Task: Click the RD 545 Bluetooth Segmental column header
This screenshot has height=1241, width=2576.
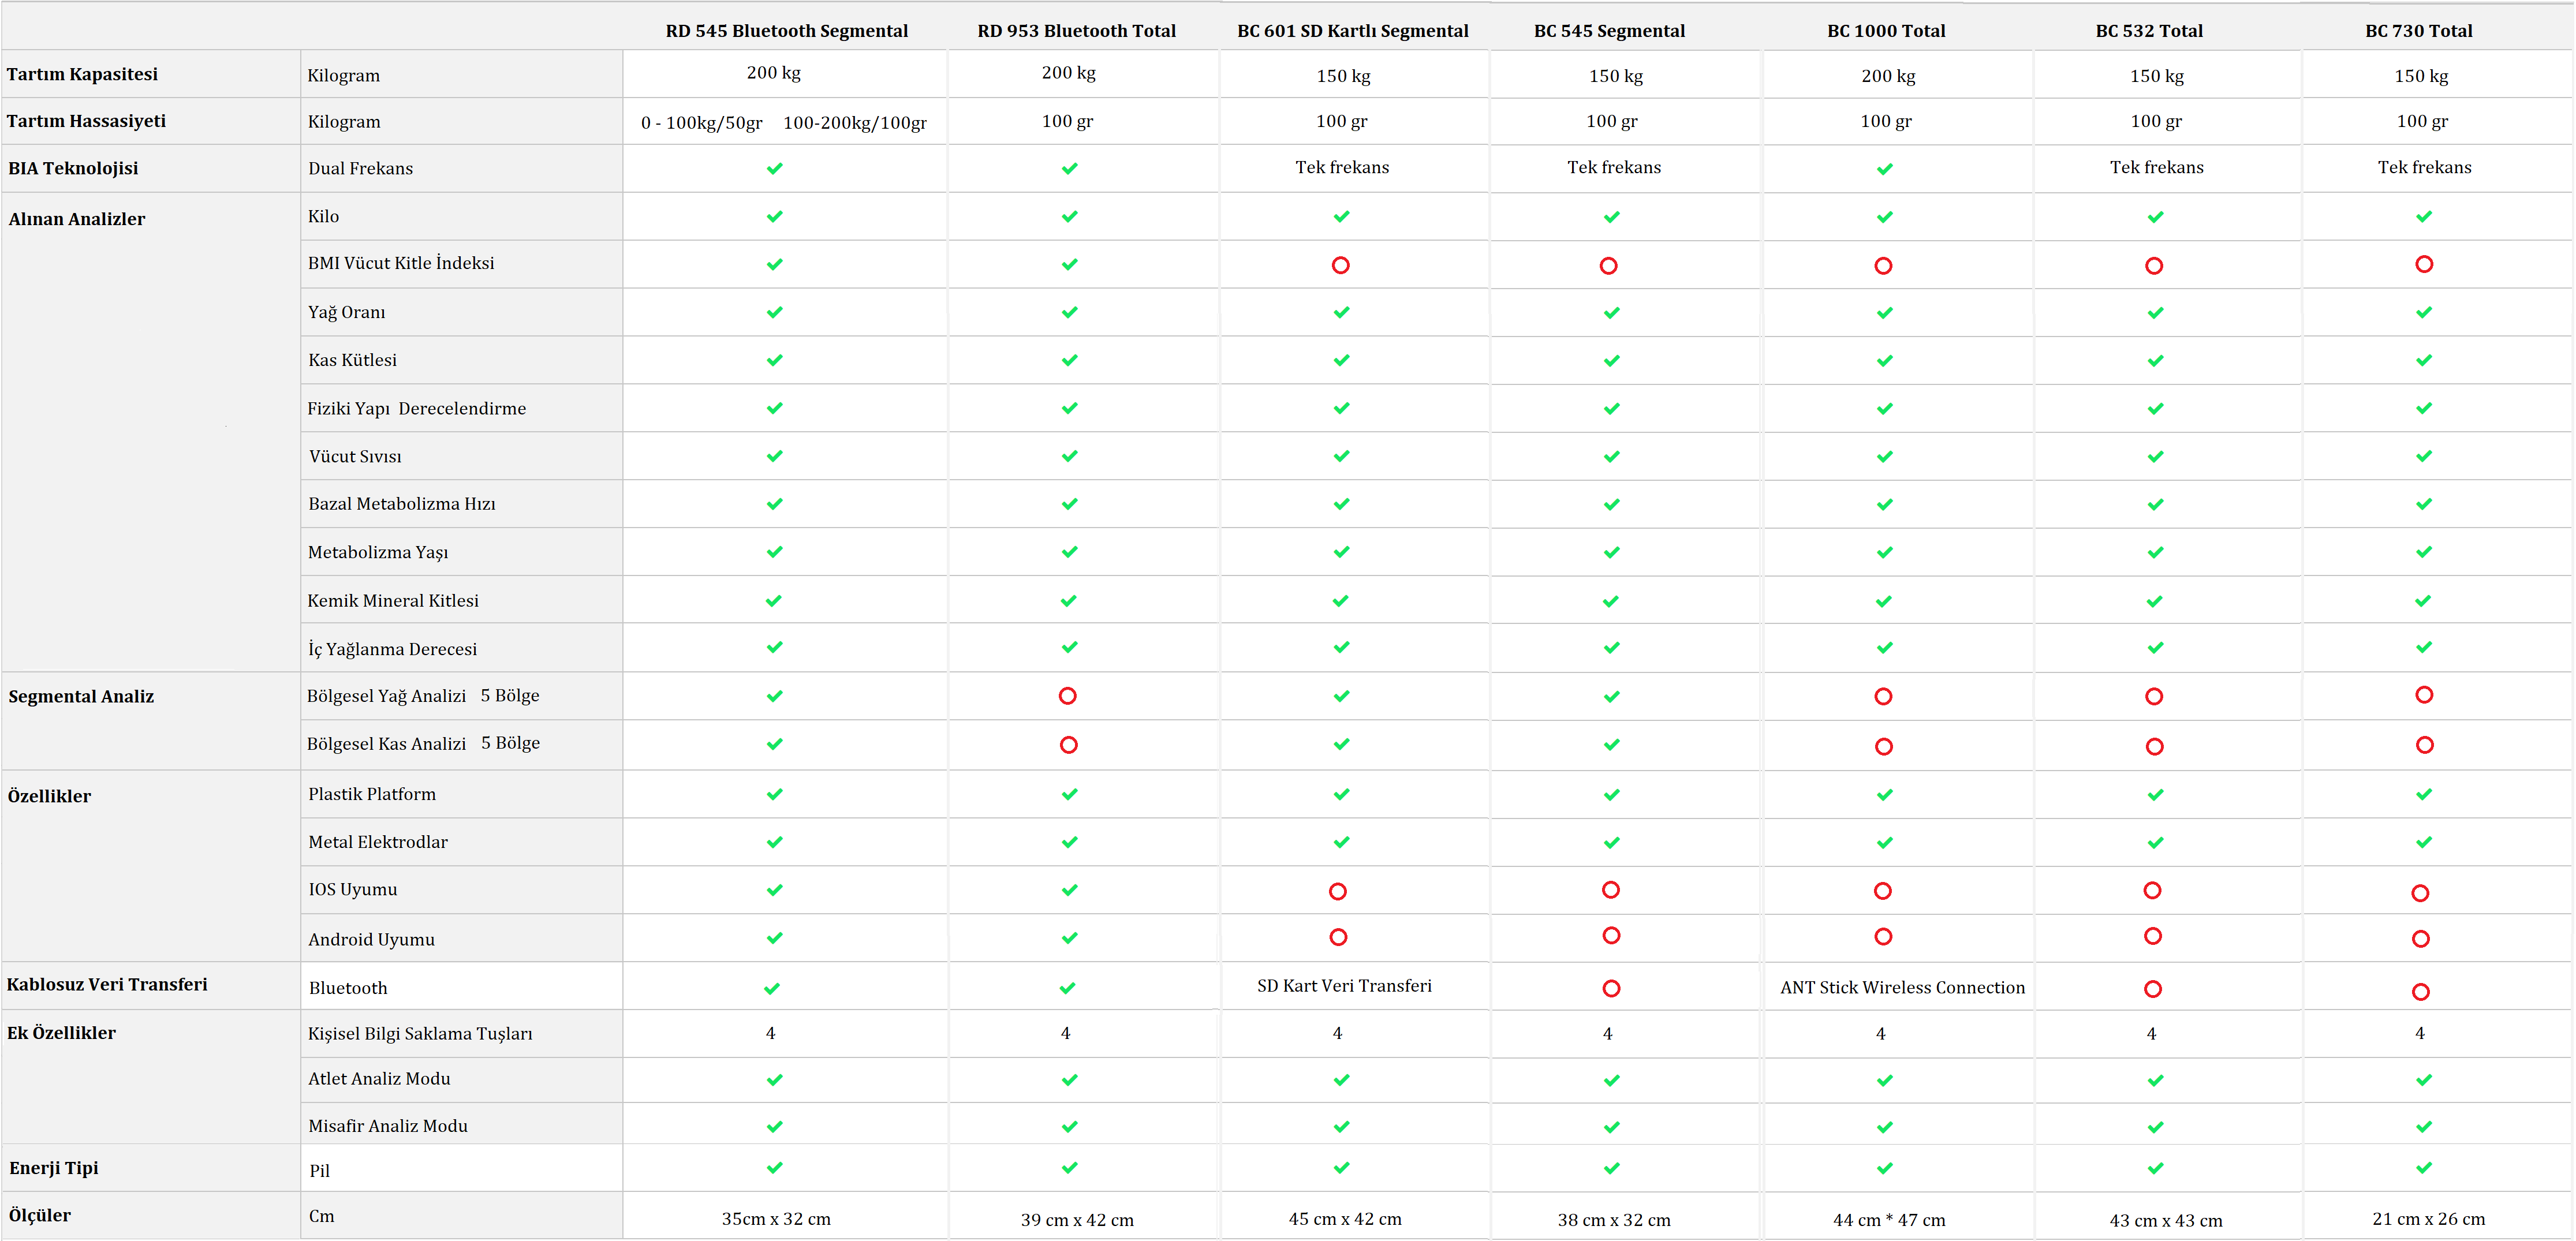Action: [786, 31]
